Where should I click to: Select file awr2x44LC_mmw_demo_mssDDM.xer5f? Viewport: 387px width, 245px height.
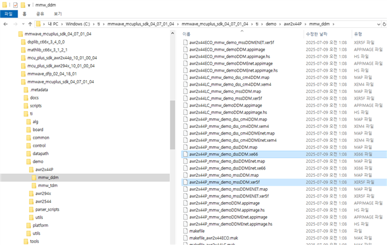pos(226,98)
